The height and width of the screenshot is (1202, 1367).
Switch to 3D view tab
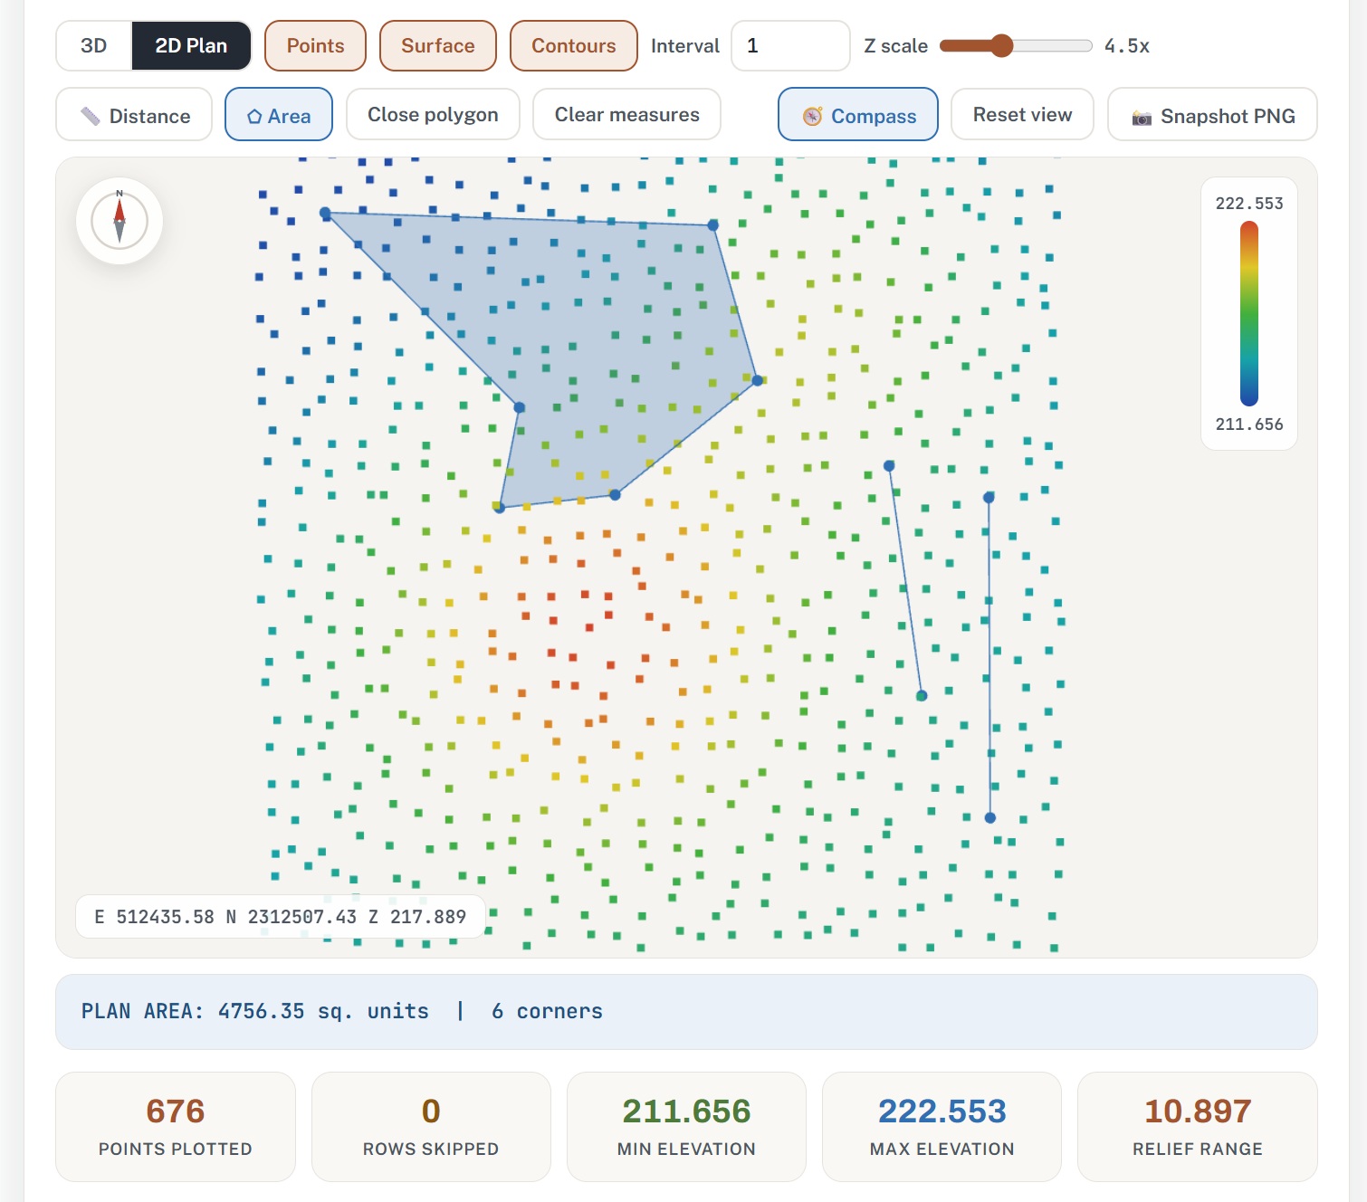pos(94,45)
